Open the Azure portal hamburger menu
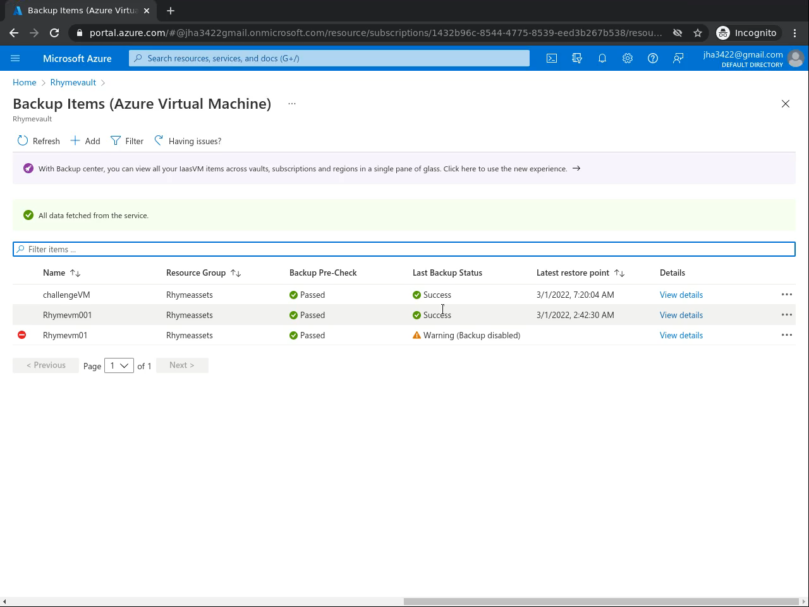This screenshot has height=607, width=809. pos(16,58)
